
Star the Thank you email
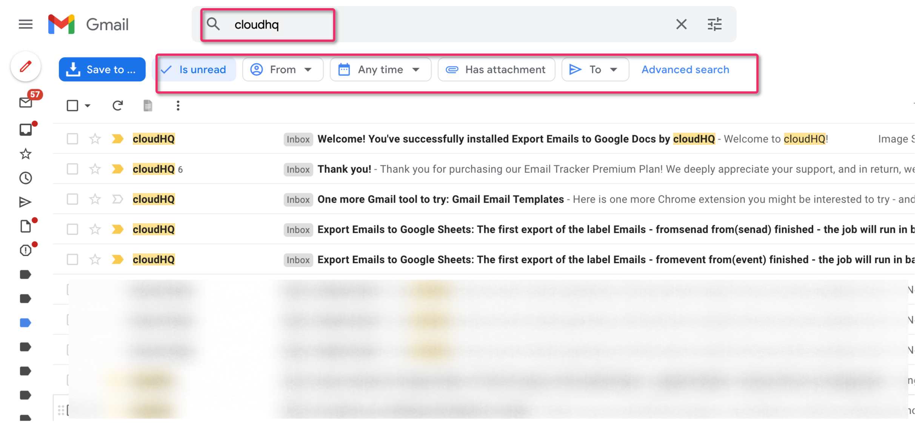(x=95, y=169)
